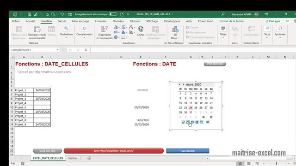Click the select-all corner of the grid
296x166 pixels.
[x=12, y=57]
